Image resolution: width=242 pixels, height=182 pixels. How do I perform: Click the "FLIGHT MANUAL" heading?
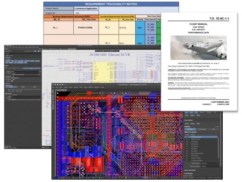(199, 24)
